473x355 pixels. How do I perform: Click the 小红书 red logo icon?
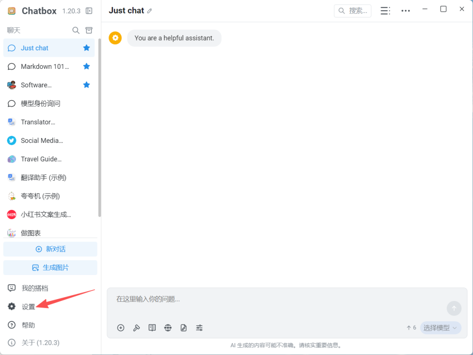(x=12, y=214)
